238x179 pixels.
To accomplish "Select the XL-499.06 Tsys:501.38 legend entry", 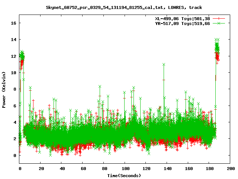I will click(x=183, y=19).
